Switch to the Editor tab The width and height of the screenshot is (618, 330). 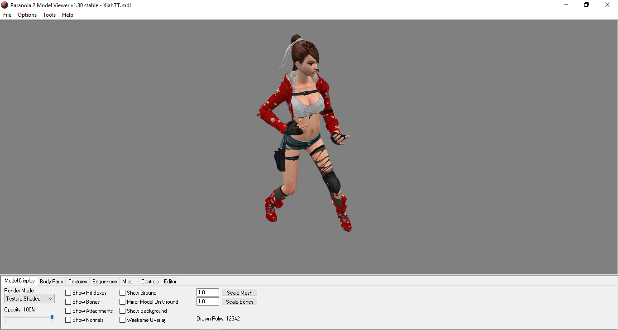[170, 282]
